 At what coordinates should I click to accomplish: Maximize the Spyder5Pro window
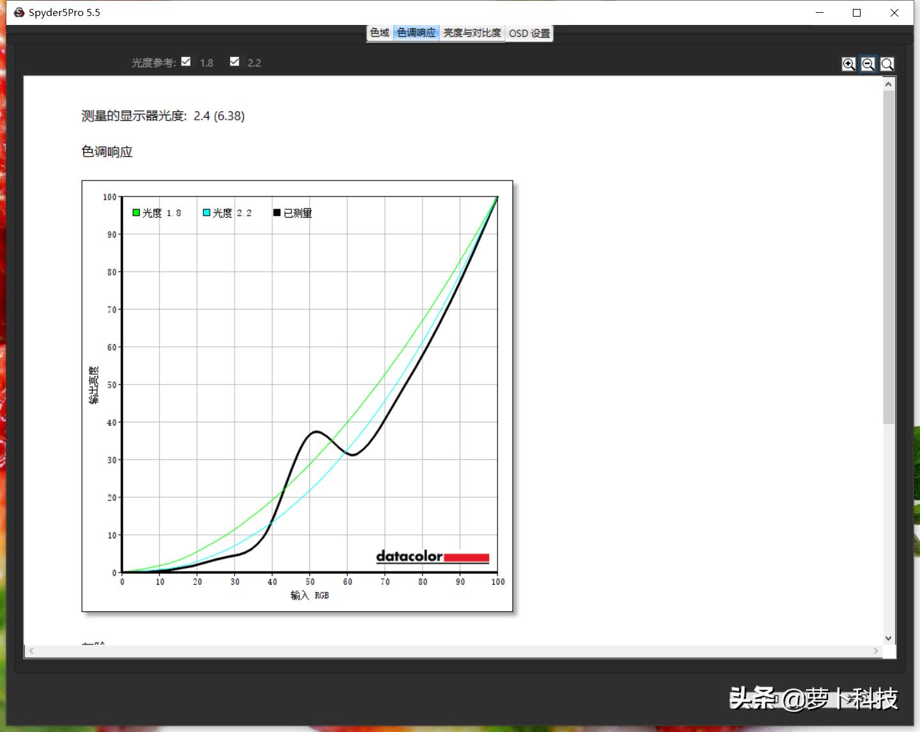pyautogui.click(x=857, y=13)
